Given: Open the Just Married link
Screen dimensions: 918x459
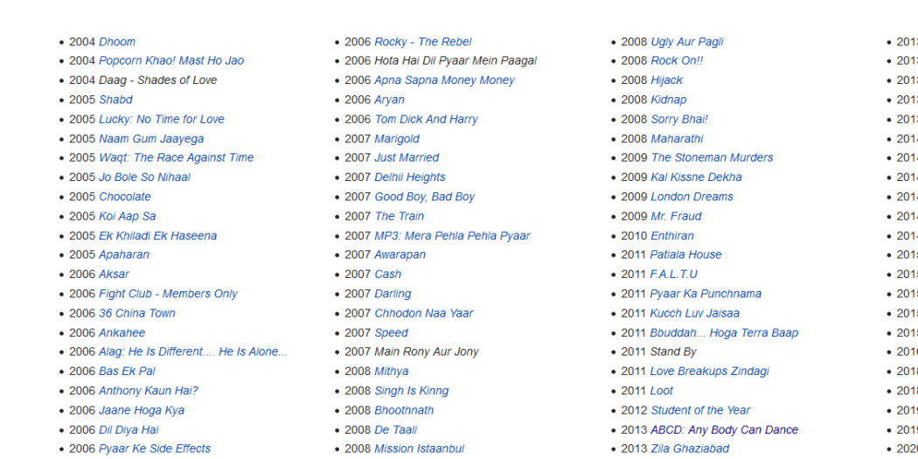Looking at the screenshot, I should pyautogui.click(x=407, y=157).
